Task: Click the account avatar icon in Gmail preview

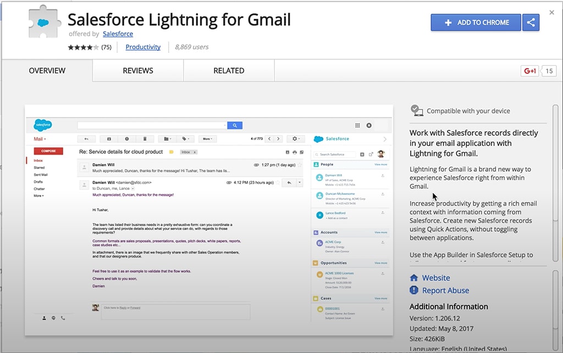Action: [x=369, y=125]
